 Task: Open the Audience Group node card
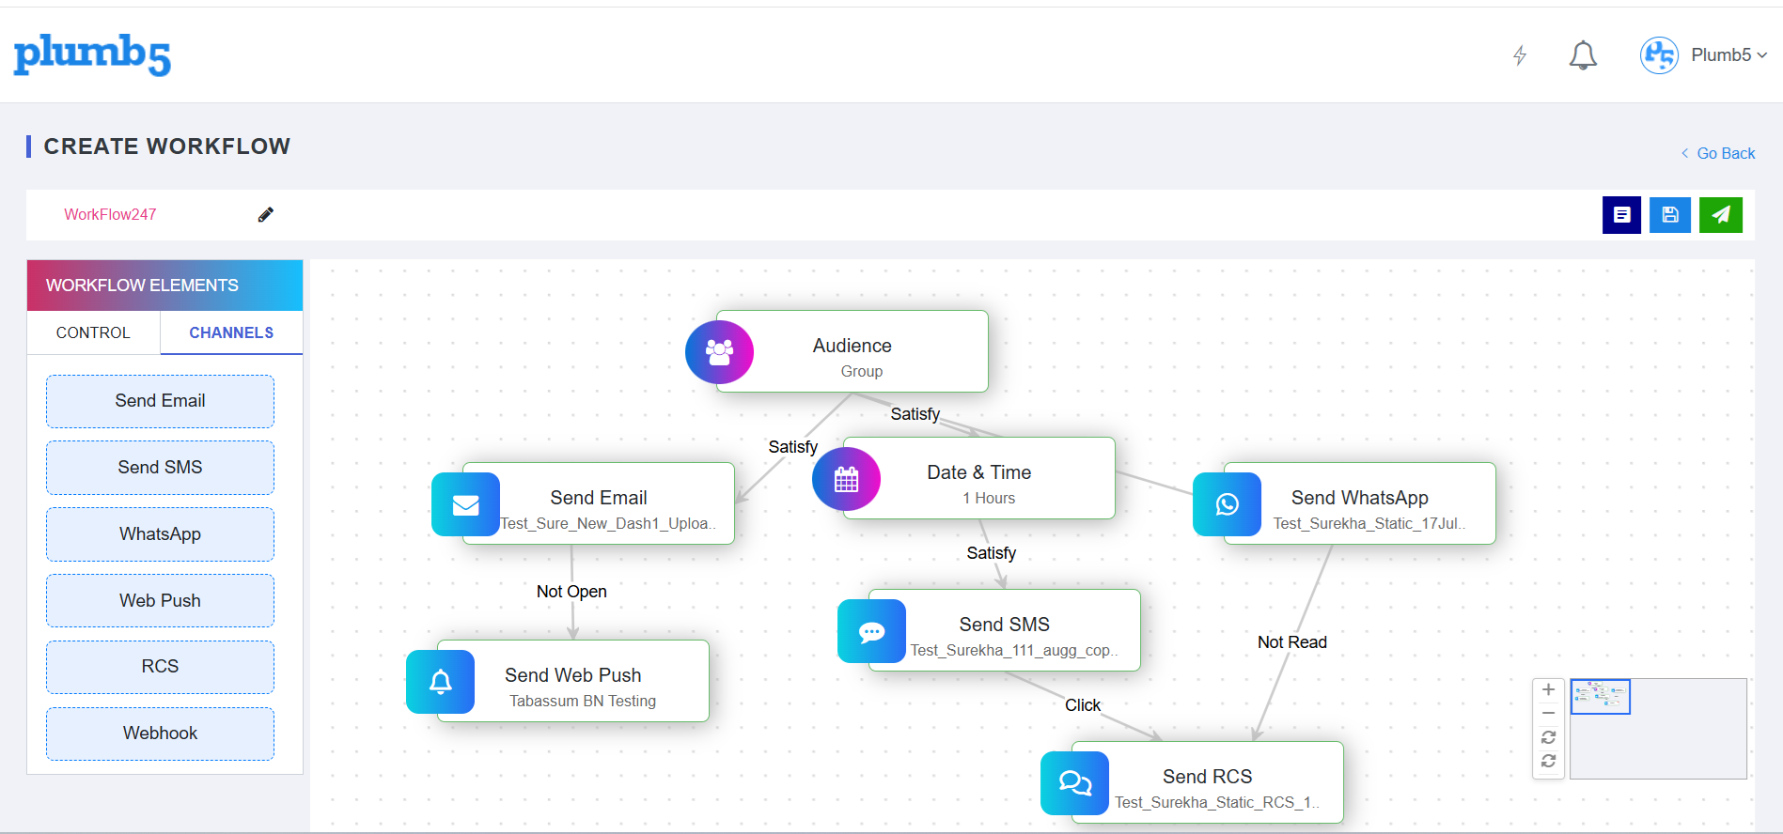(x=852, y=351)
